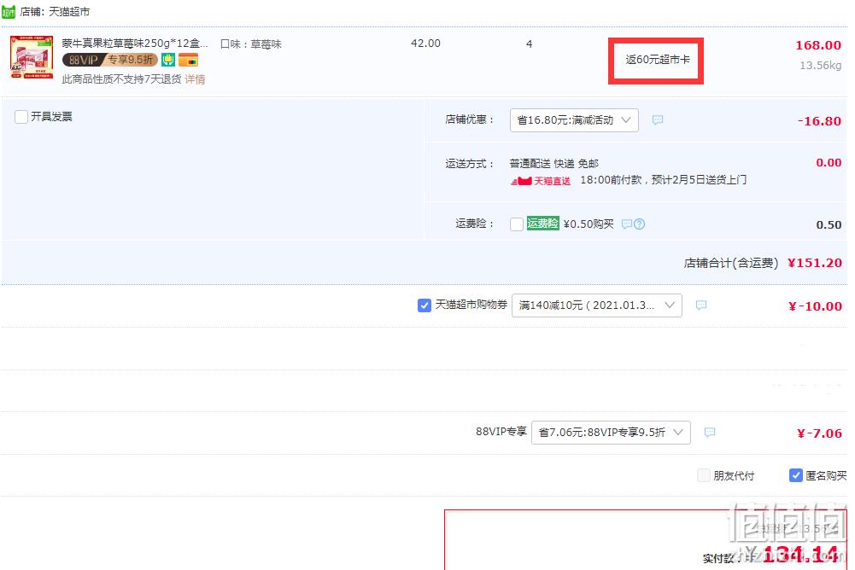Click the coupon deduction ¥-10.00
Viewport: 855px width, 570px height.
coord(815,306)
